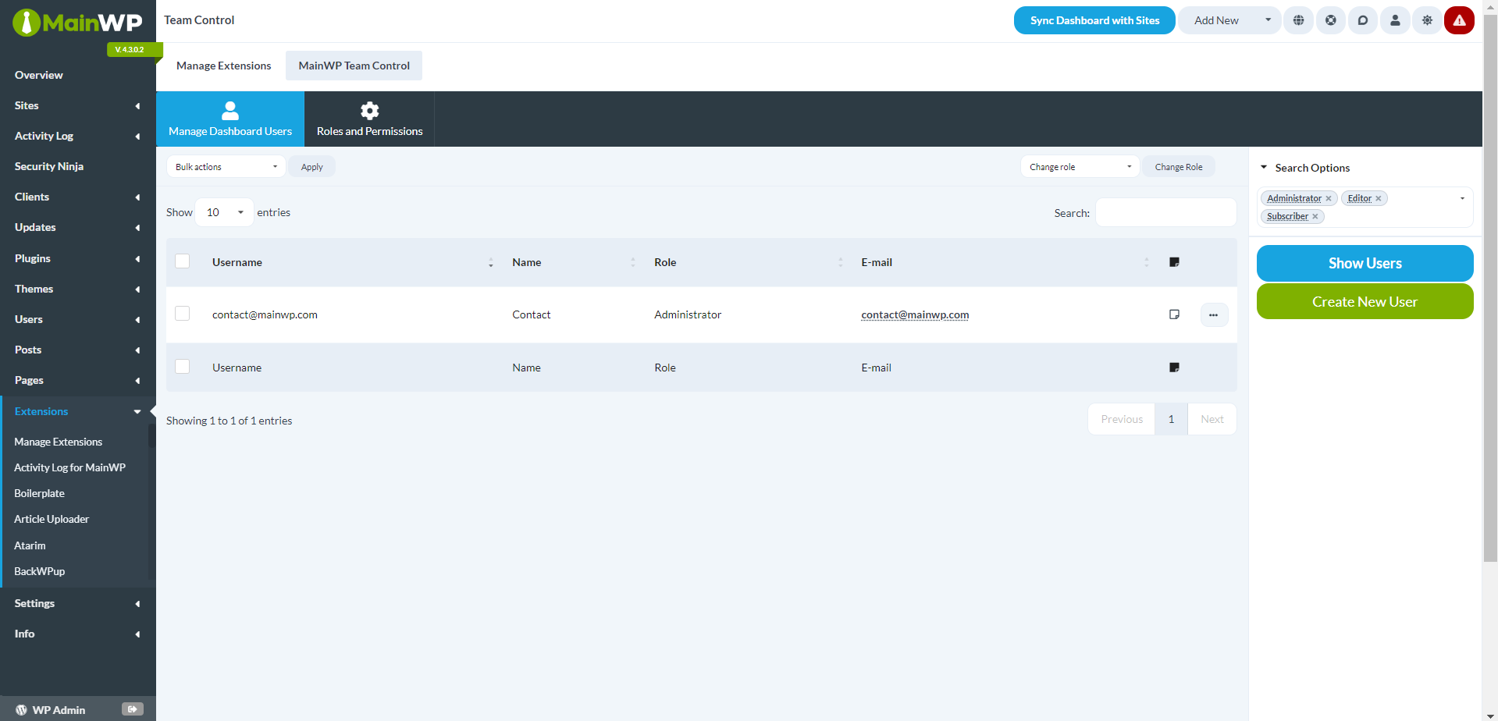The height and width of the screenshot is (721, 1498).
Task: Click the life-ring help icon
Action: coord(1330,20)
